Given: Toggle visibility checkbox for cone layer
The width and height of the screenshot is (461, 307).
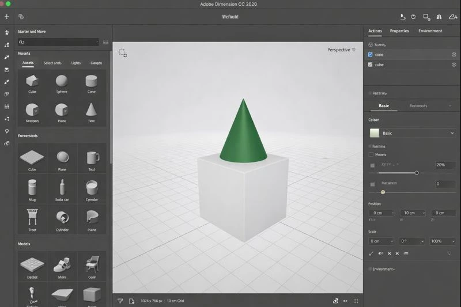Looking at the screenshot, I should pyautogui.click(x=371, y=55).
